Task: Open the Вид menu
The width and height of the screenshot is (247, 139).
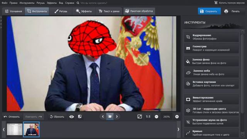Action: pyautogui.click(x=61, y=3)
